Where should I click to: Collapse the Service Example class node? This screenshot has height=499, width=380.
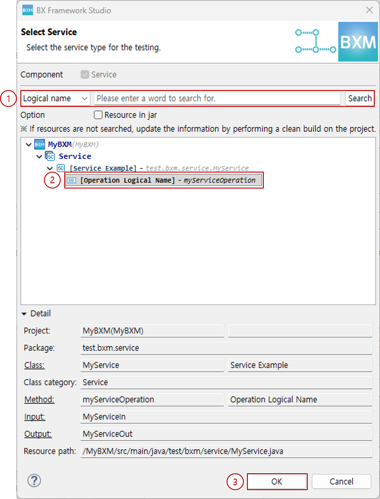[50, 168]
